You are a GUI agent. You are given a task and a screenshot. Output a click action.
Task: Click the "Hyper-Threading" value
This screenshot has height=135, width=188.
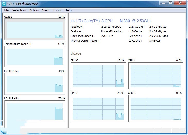pos(112,31)
